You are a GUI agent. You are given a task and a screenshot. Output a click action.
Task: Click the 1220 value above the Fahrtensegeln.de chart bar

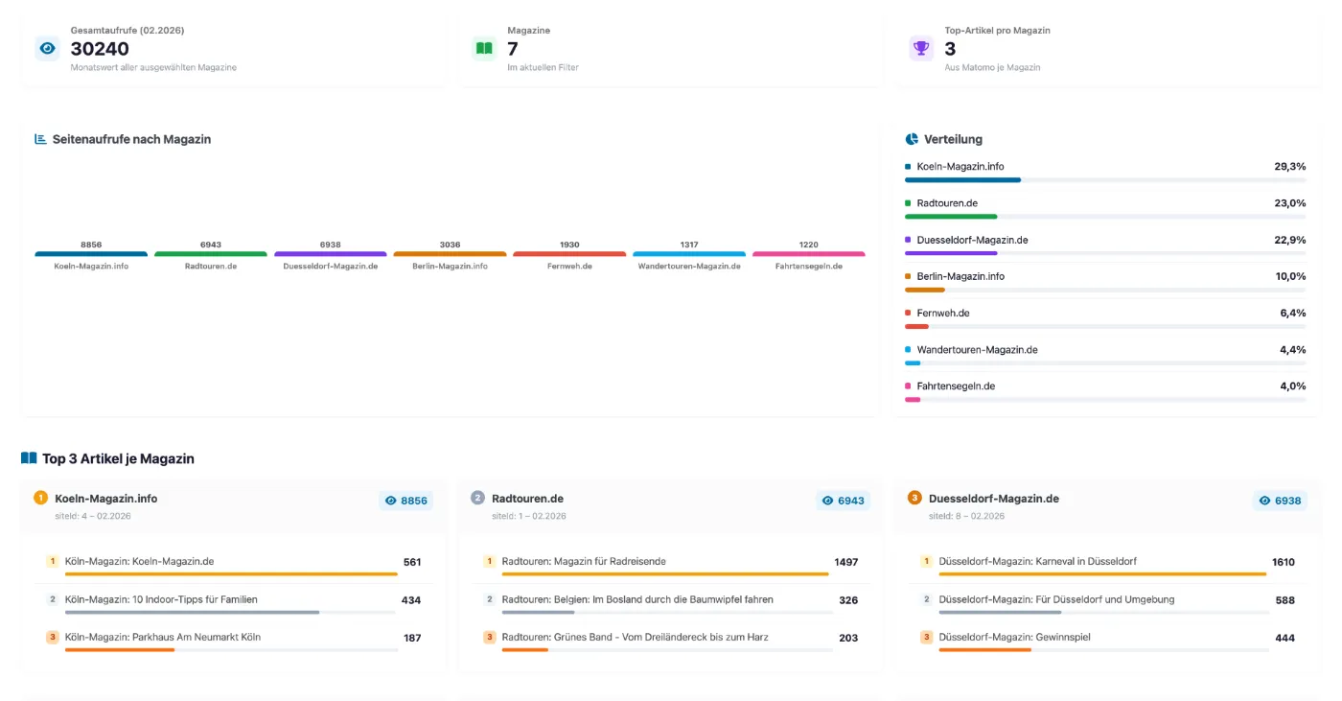[809, 245]
